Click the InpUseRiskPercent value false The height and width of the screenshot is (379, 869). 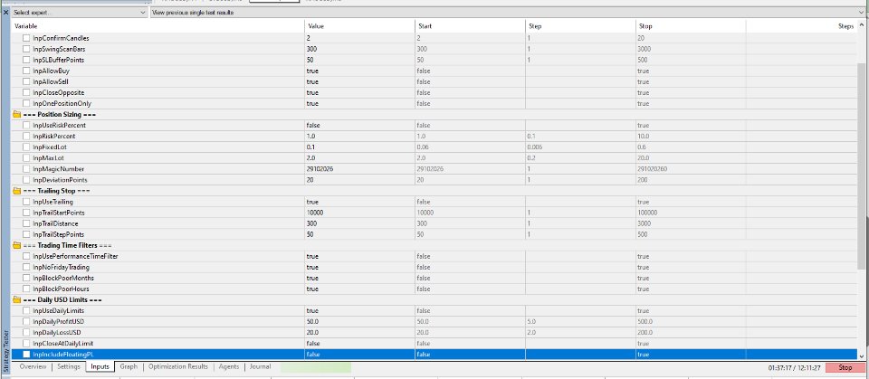click(312, 125)
